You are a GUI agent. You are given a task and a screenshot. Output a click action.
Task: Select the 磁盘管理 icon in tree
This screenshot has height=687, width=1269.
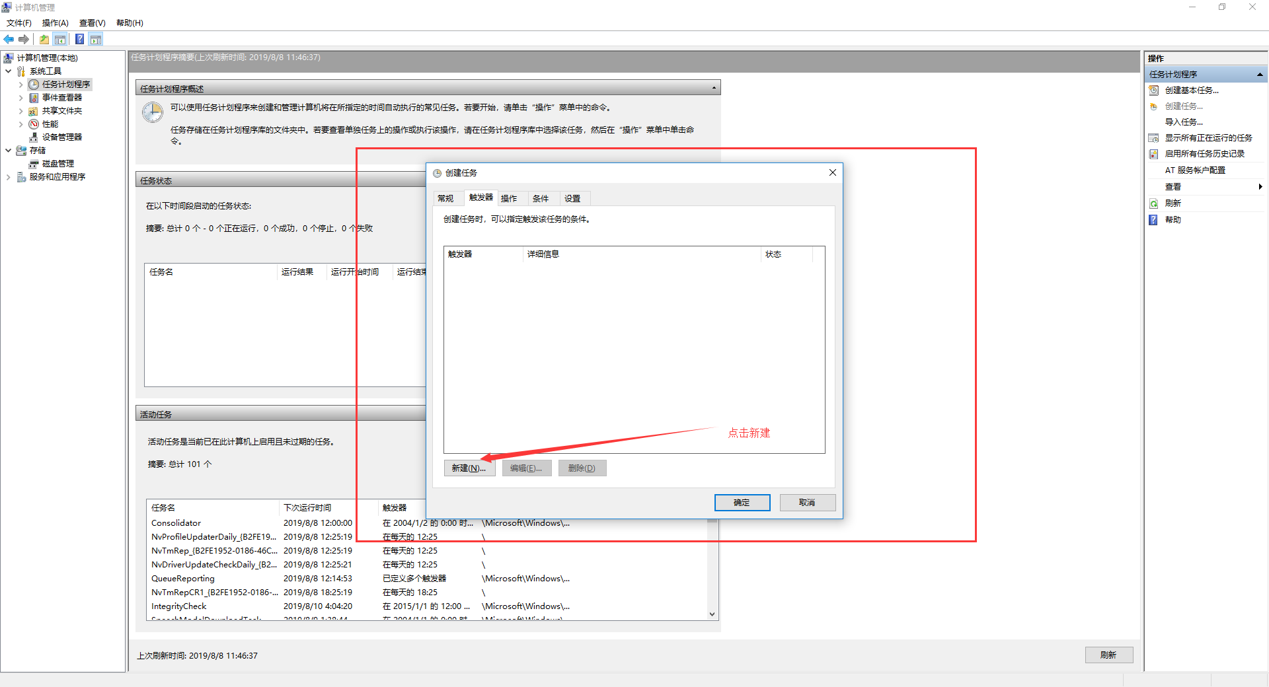34,164
